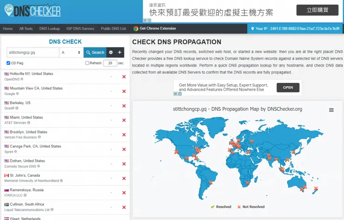This screenshot has height=220, width=344.
Task: Click the DNS CHECK heading
Action: [x=66, y=41]
